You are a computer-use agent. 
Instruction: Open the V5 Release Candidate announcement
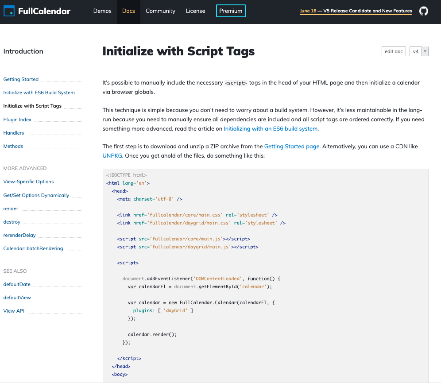click(x=356, y=11)
